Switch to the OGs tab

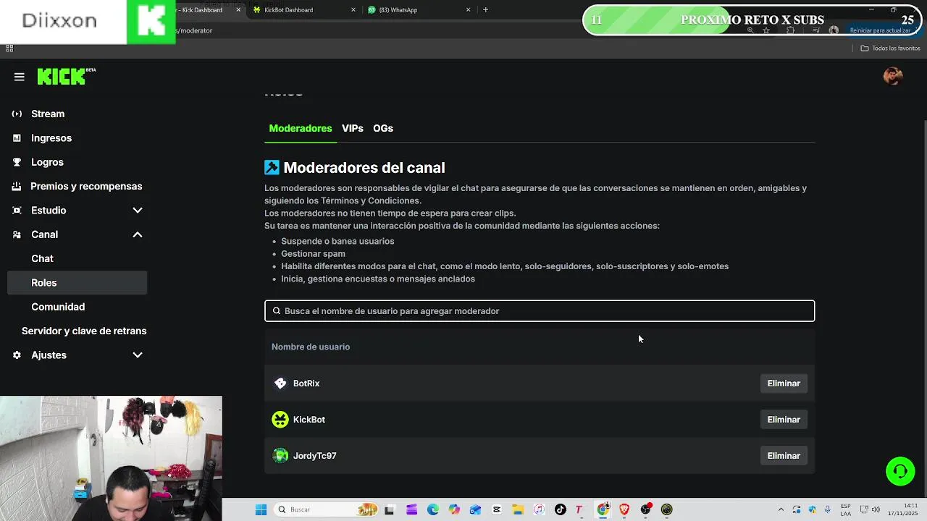click(x=383, y=128)
